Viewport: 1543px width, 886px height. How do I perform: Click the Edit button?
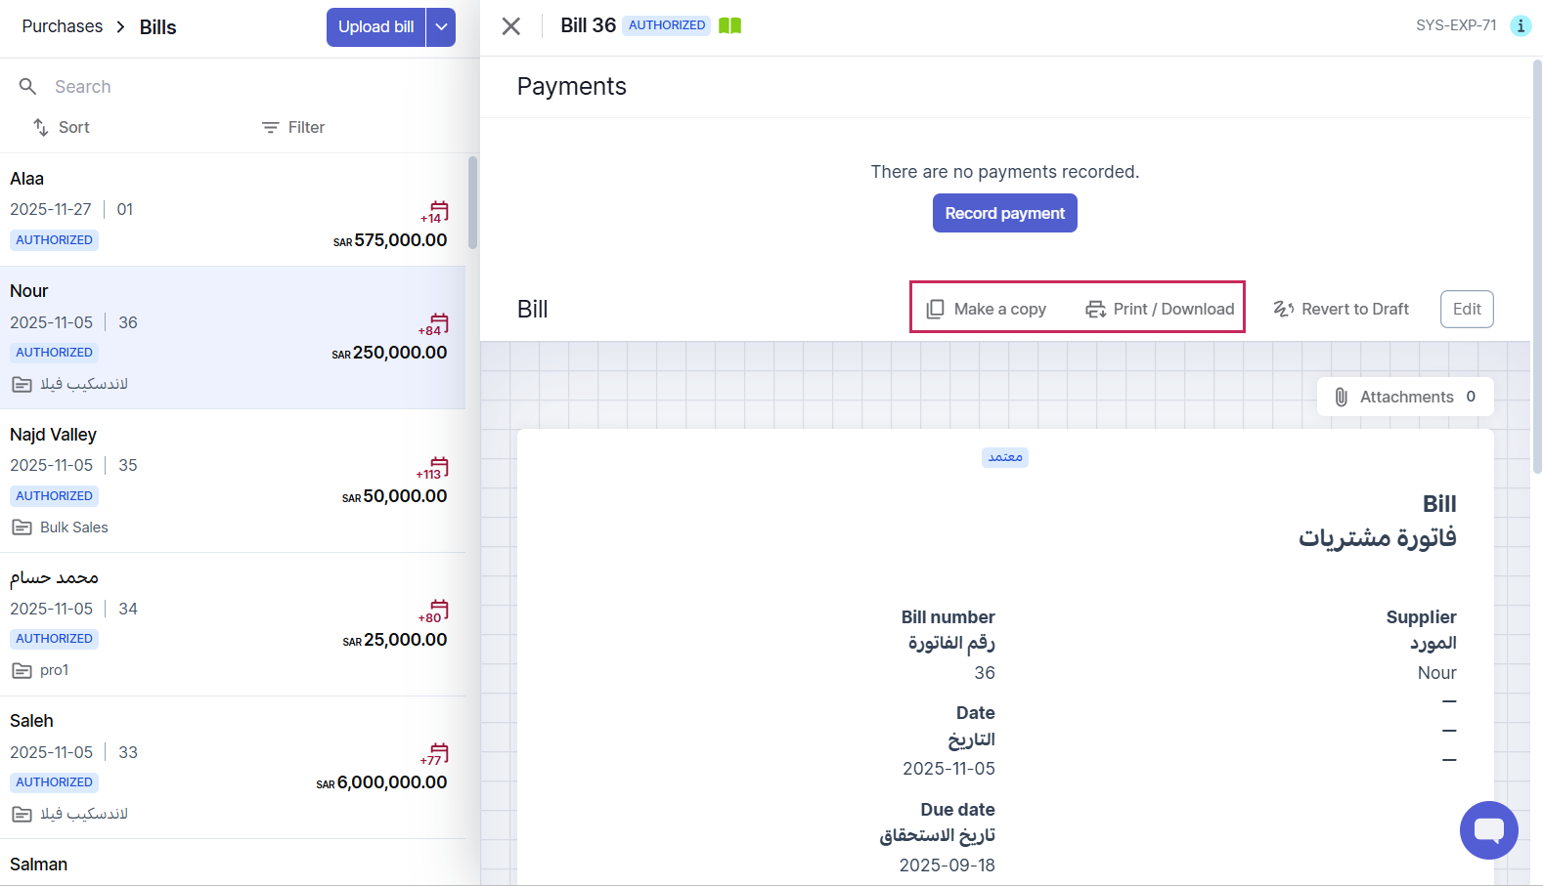(1466, 309)
